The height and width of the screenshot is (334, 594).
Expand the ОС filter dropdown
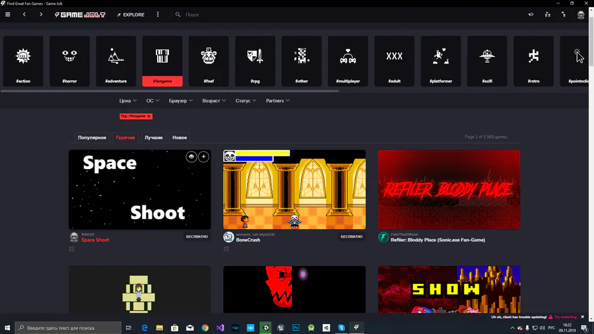(152, 100)
